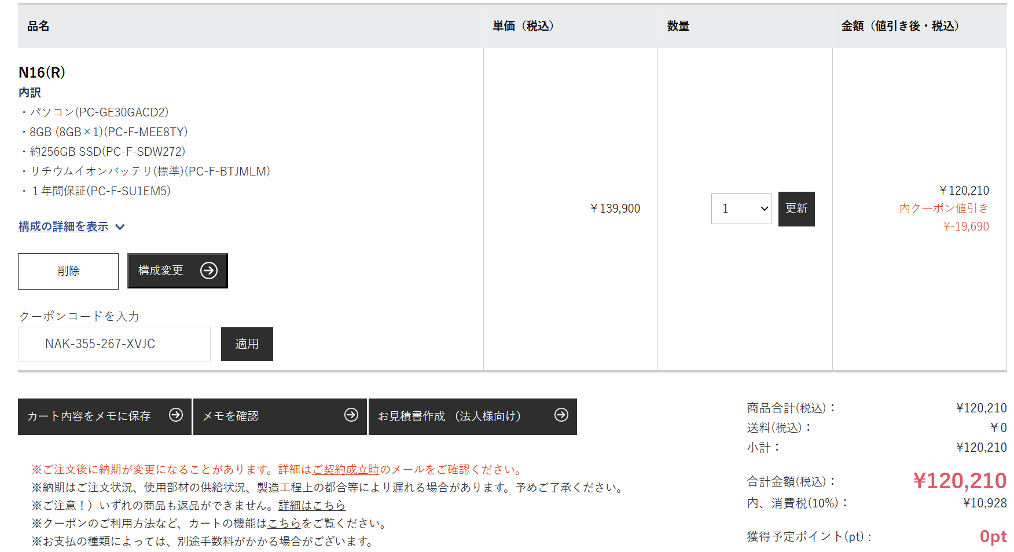This screenshot has height=552, width=1014.
Task: Click arrow icon on カート内容をメモに保存
Action: coord(176,415)
